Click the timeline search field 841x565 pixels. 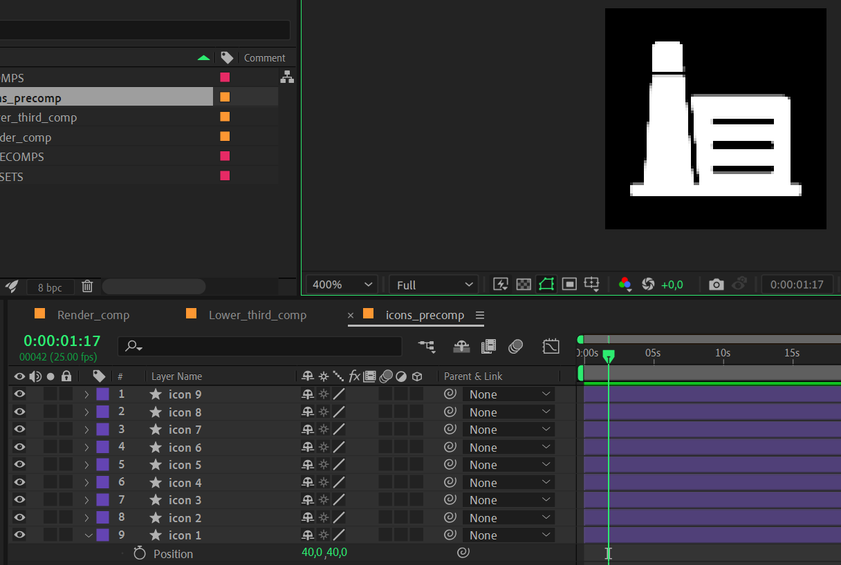259,346
